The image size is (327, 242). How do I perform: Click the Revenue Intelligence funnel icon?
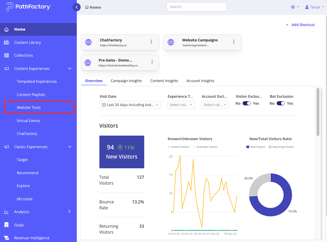tap(7, 238)
